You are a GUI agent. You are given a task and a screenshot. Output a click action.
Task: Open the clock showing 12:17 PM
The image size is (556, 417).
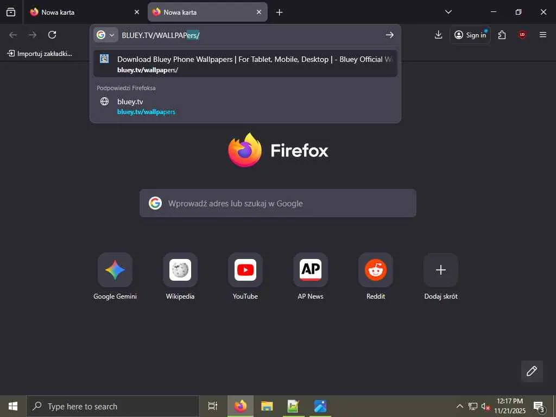point(510,406)
